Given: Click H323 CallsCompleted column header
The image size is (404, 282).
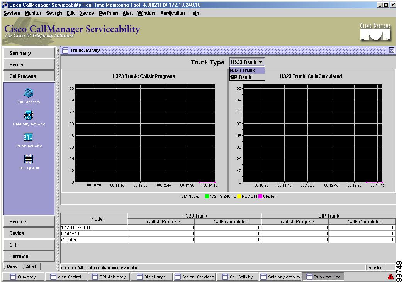Looking at the screenshot, I should 228,221.
